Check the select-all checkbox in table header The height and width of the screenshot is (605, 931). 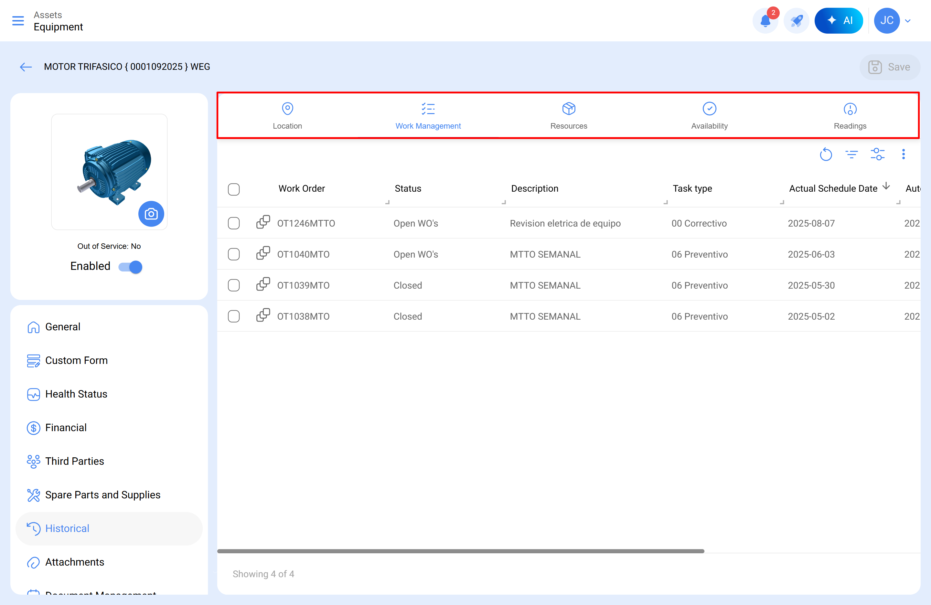coord(233,189)
